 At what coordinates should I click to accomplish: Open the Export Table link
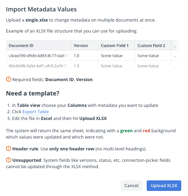pos(35,112)
